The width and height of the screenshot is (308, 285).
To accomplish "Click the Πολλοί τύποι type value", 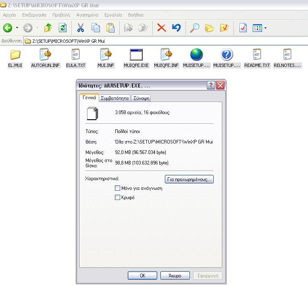I will pos(127,131).
